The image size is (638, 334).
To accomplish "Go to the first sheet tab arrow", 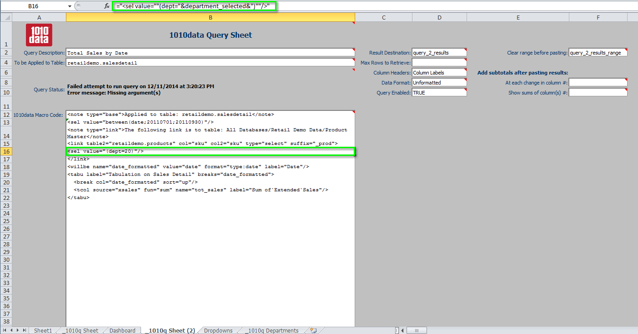I will tap(5, 330).
